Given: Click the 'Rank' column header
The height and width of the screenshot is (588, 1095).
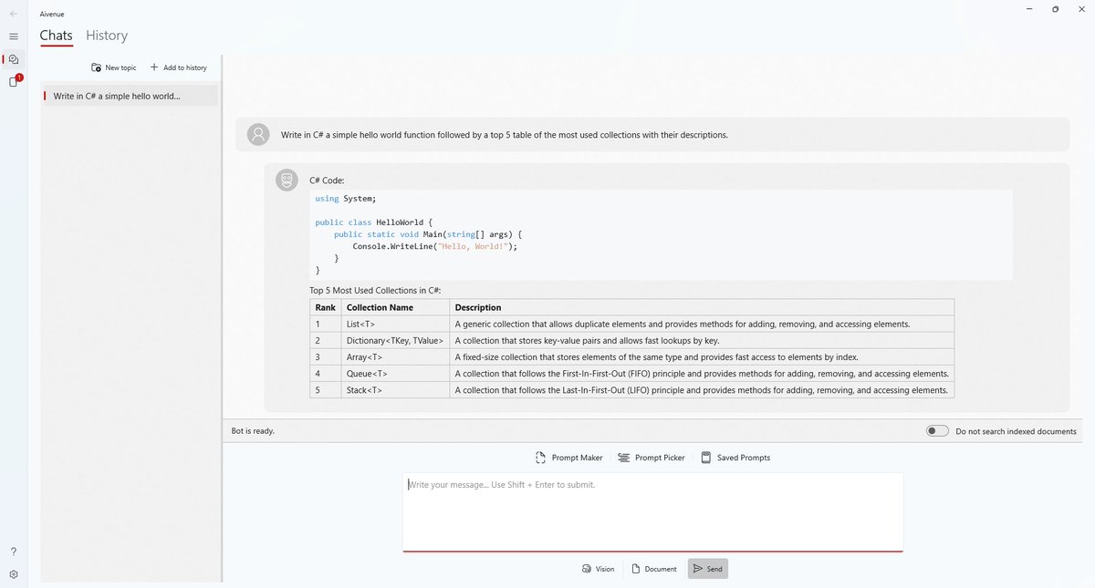Looking at the screenshot, I should (326, 307).
